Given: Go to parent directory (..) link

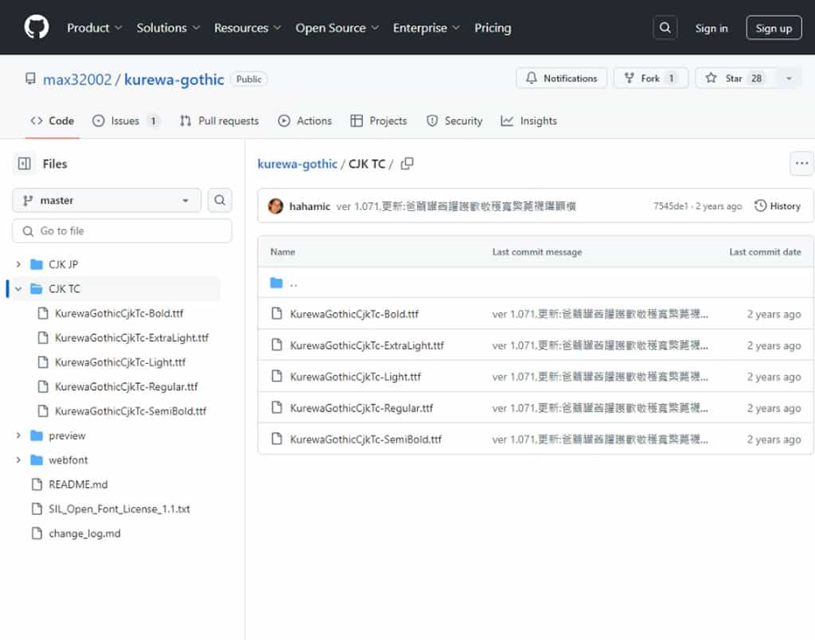Looking at the screenshot, I should click(x=294, y=283).
